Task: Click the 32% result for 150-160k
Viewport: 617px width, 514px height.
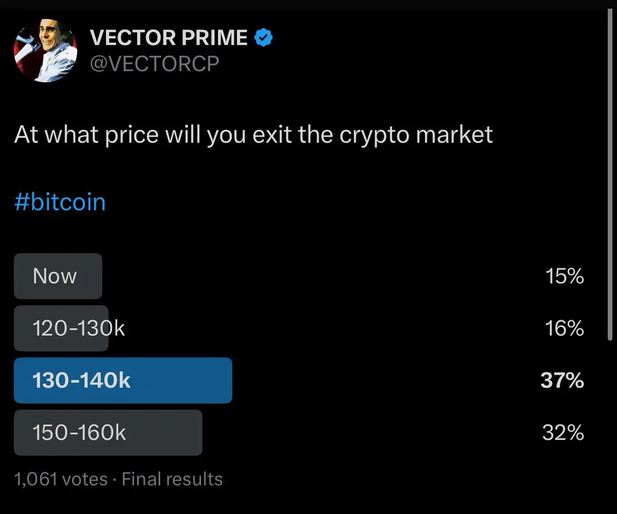Action: 563,433
